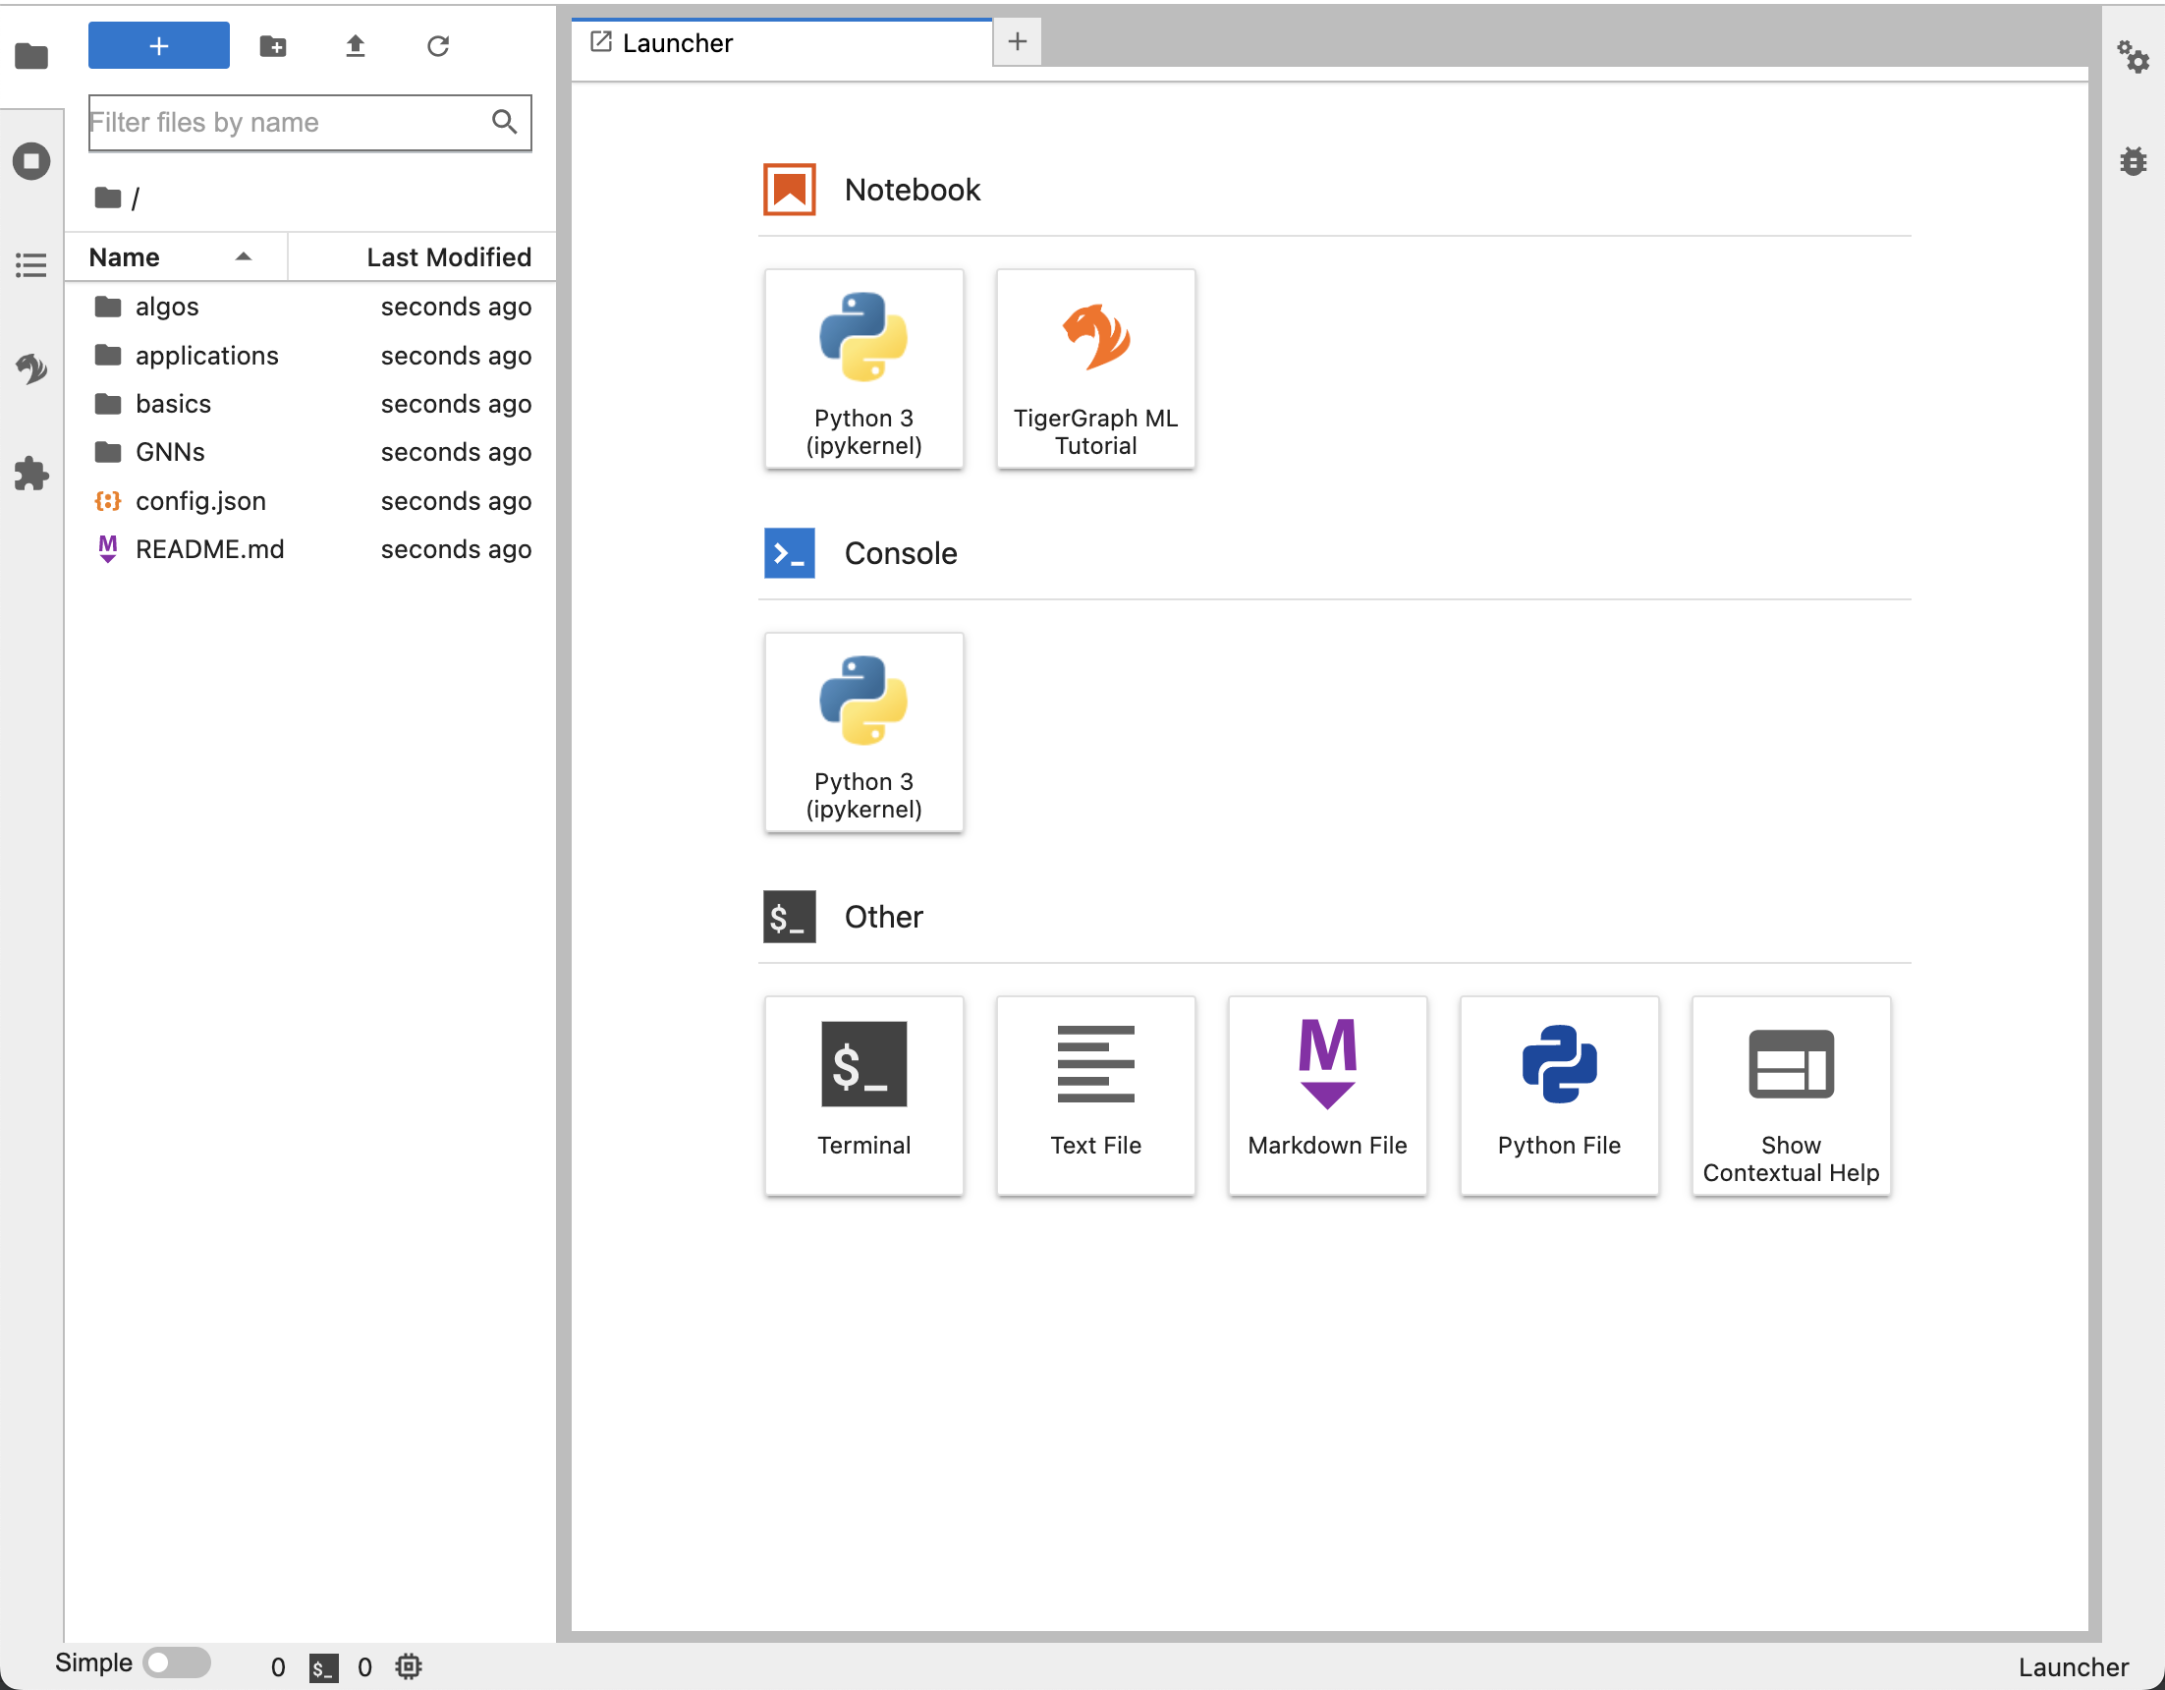
Task: Toggle Simple interface mode
Action: coord(177,1663)
